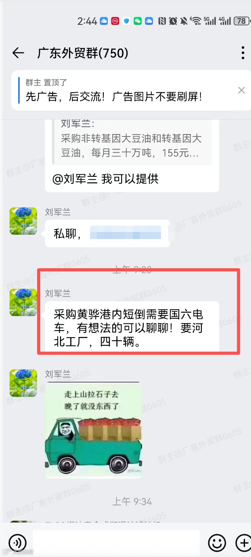This screenshot has width=251, height=557.
Task: Tap the quoted 采购非转基因大豆油 message
Action: 132,140
